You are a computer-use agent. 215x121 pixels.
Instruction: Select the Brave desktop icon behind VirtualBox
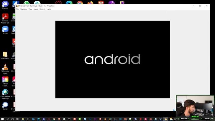(101, 2)
